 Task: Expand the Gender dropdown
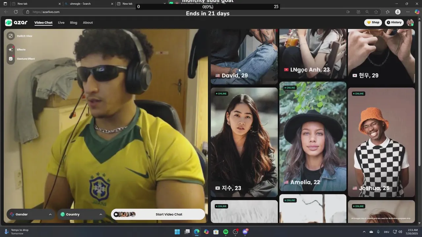[31, 214]
